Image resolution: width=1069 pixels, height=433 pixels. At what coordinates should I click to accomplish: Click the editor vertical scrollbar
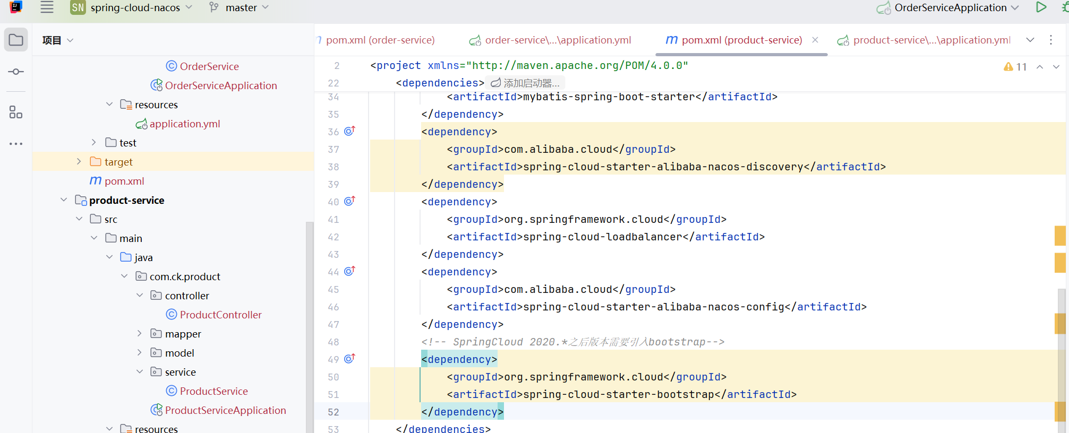click(x=1062, y=361)
